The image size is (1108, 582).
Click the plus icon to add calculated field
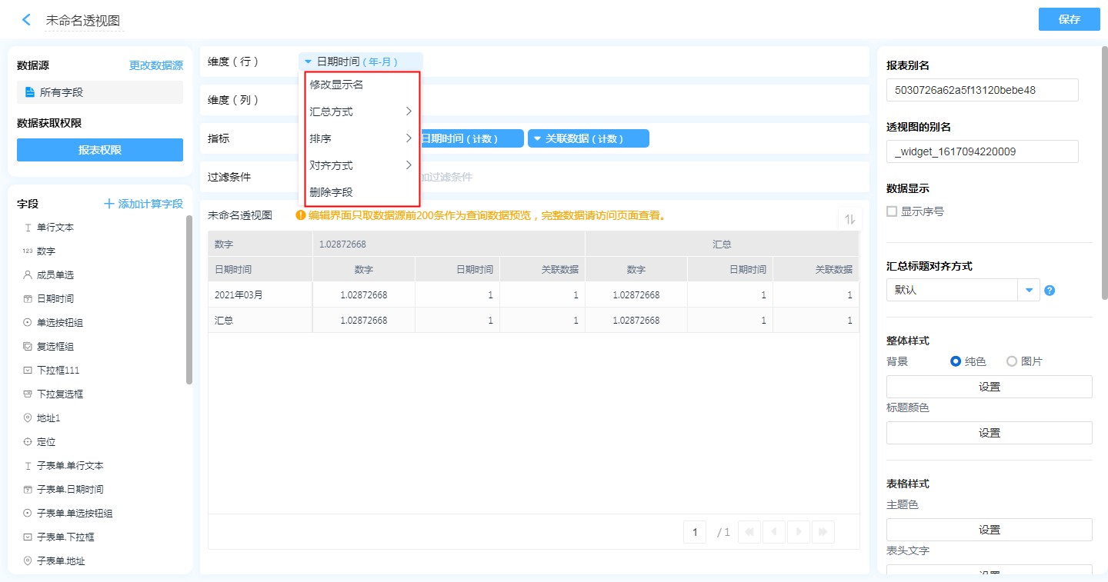coord(109,204)
